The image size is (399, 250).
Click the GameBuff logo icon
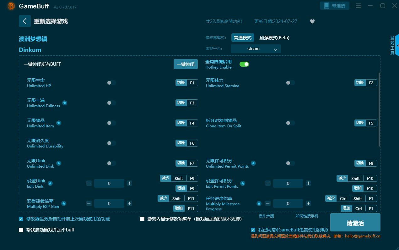11,6
